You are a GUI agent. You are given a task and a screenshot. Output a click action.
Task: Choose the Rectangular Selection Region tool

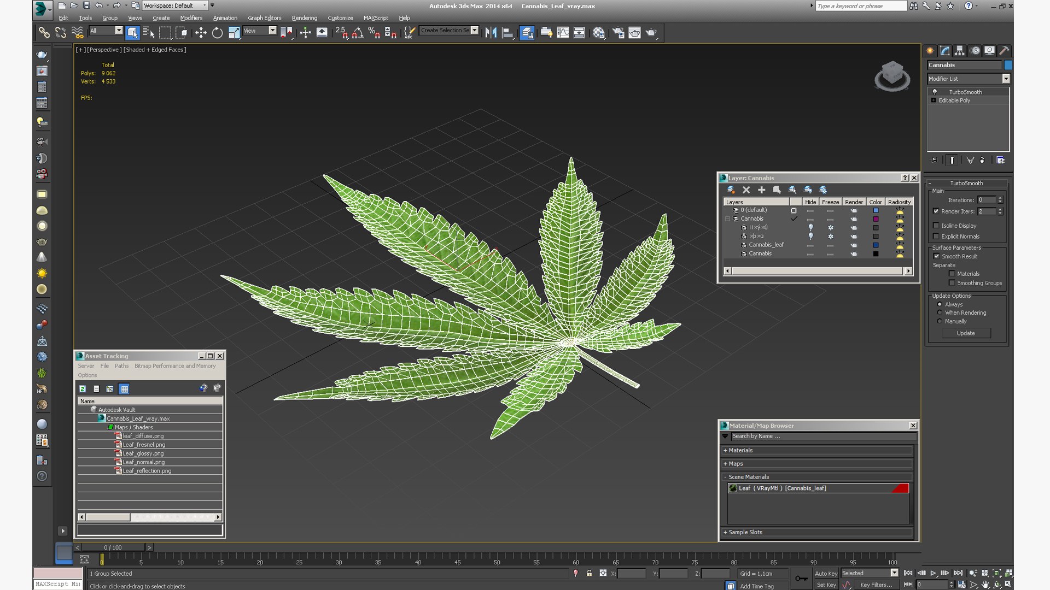point(165,33)
